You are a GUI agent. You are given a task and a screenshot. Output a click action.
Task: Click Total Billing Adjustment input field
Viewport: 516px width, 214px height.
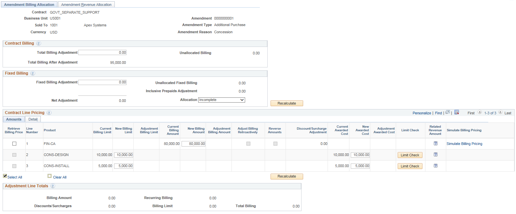click(102, 52)
